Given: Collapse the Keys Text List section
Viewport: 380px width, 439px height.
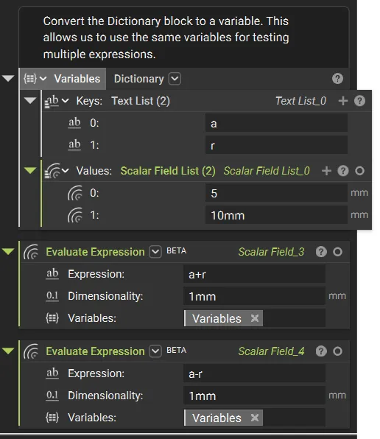Looking at the screenshot, I should click(30, 100).
